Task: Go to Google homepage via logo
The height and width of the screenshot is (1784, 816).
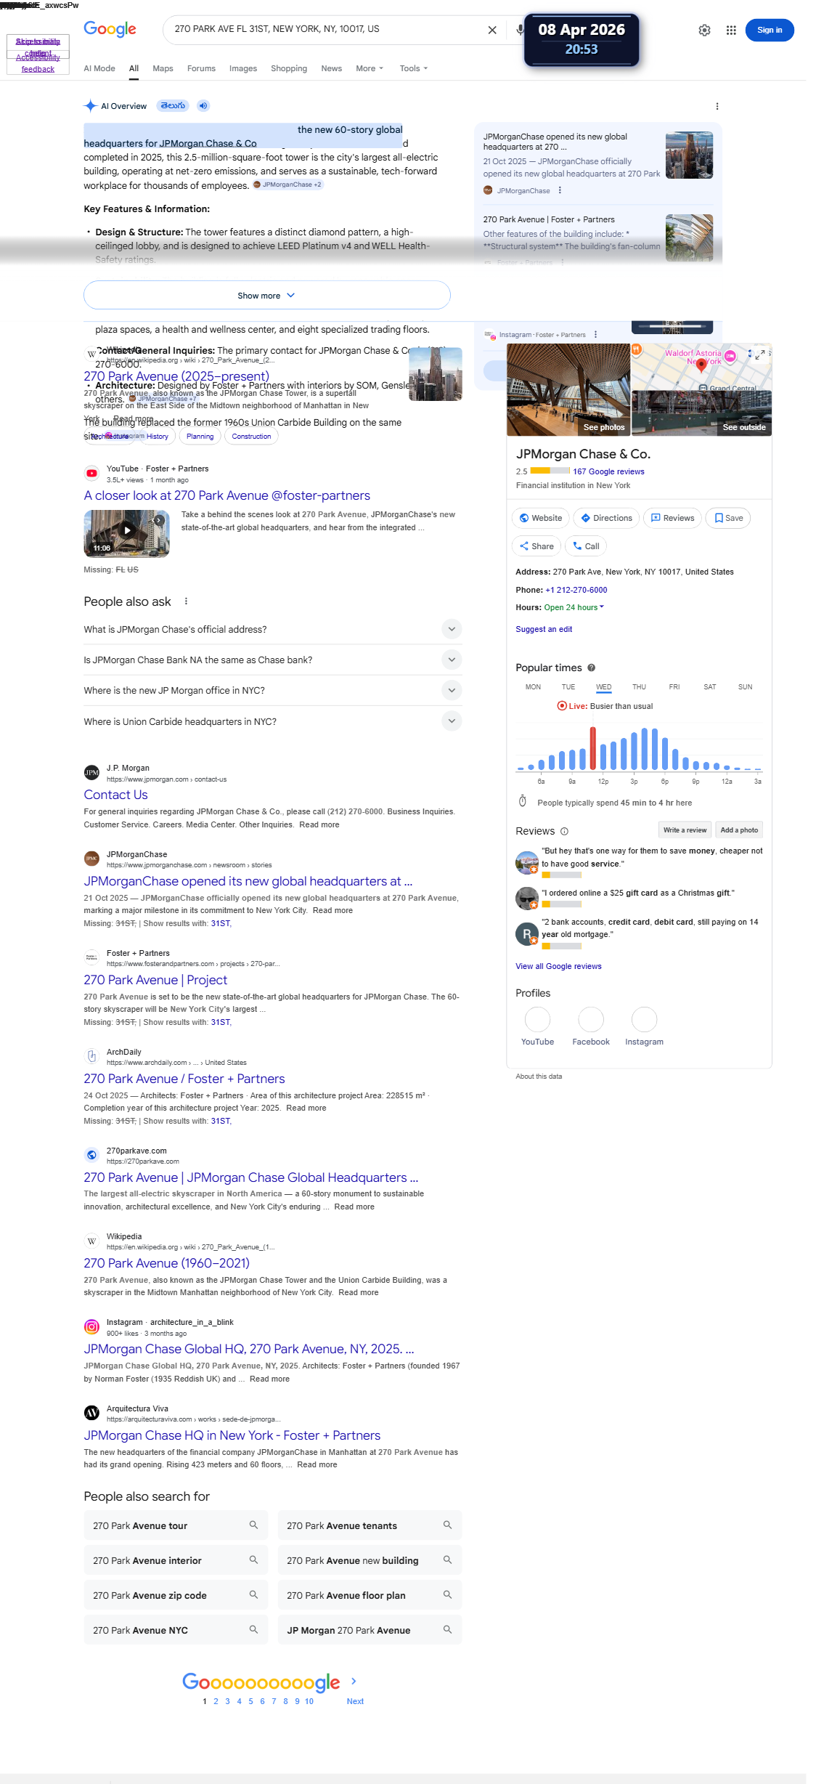Action: [110, 29]
